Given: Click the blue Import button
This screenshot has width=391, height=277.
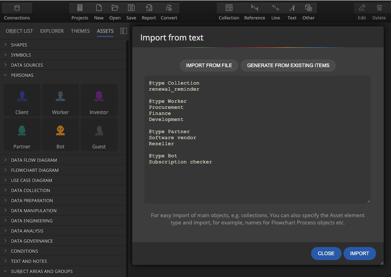Looking at the screenshot, I should point(359,254).
